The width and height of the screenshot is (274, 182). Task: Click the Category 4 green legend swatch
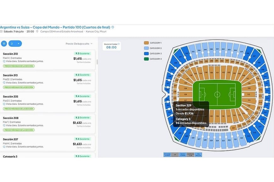click(x=146, y=59)
